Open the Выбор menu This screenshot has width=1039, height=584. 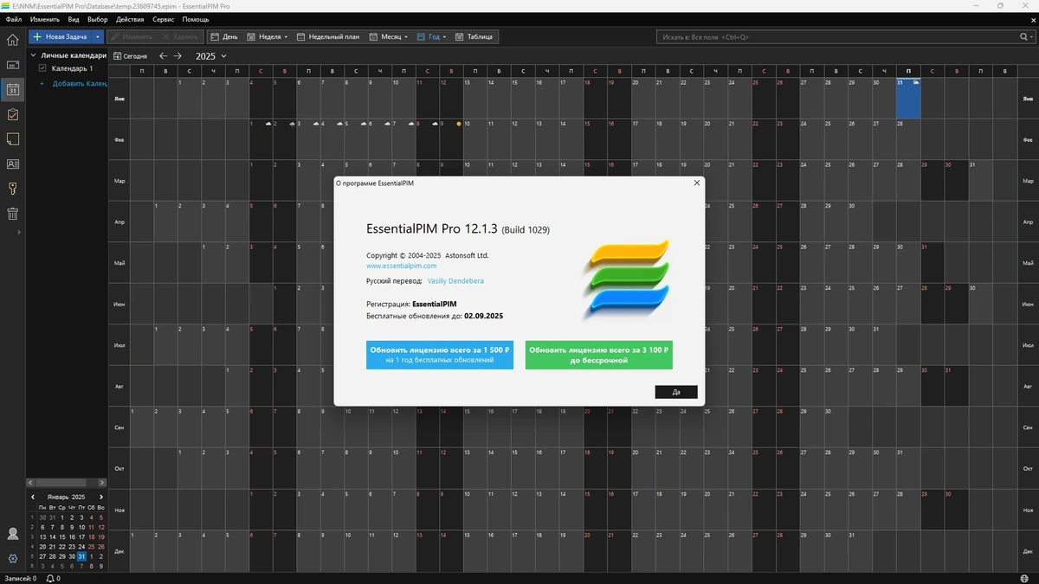point(98,19)
